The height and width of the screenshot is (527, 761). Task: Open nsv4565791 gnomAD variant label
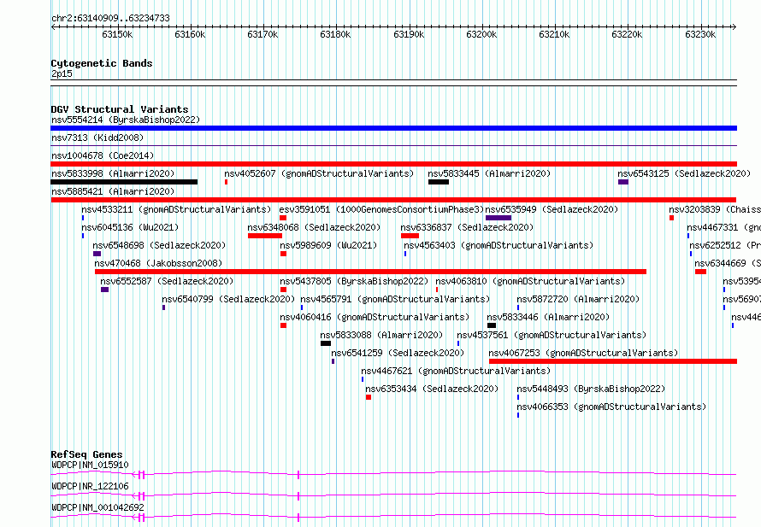395,299
